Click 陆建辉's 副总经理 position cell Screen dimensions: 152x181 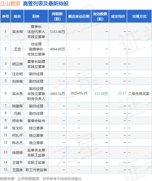36,106
